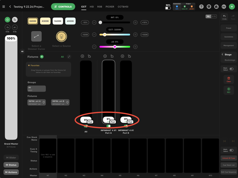The width and height of the screenshot is (238, 178).
Task: Click the CCT color temperature slider handle
Action: pyautogui.click(x=104, y=35)
